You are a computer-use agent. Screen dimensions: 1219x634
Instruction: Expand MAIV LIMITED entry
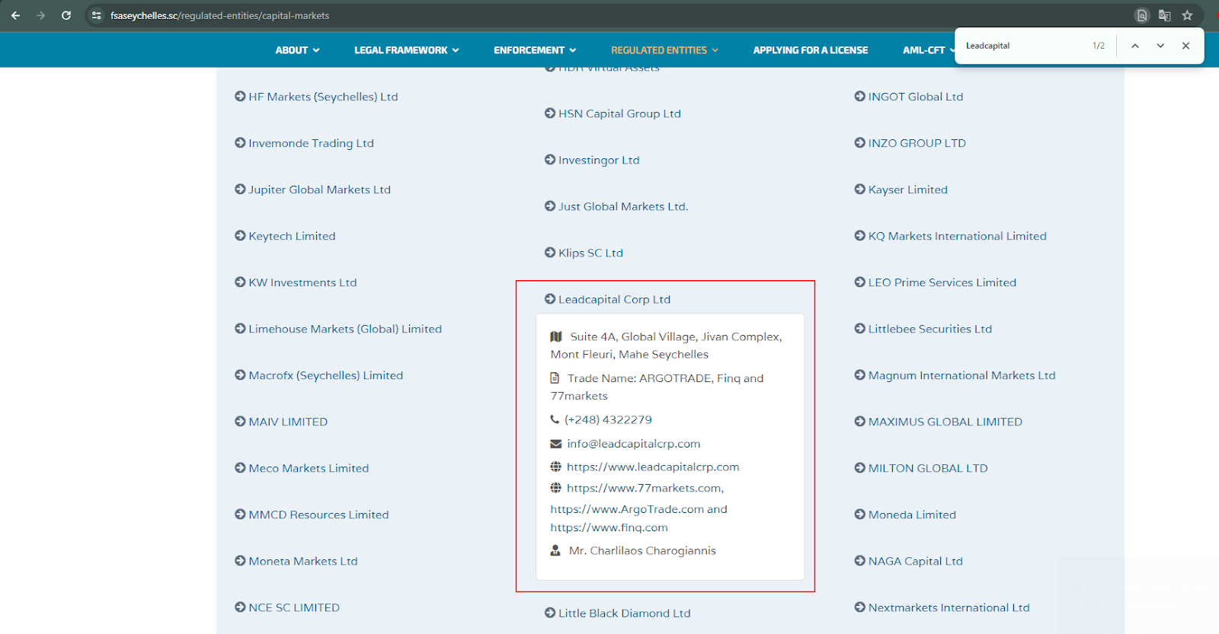[281, 422]
